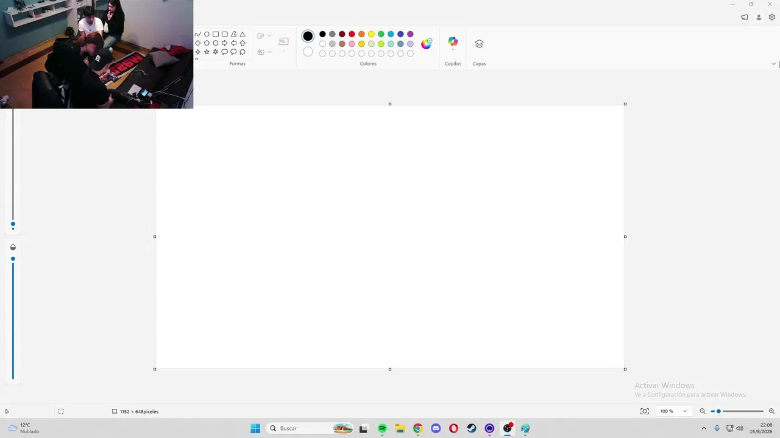Select the diamond shape
780x438 pixels.
[x=197, y=43]
